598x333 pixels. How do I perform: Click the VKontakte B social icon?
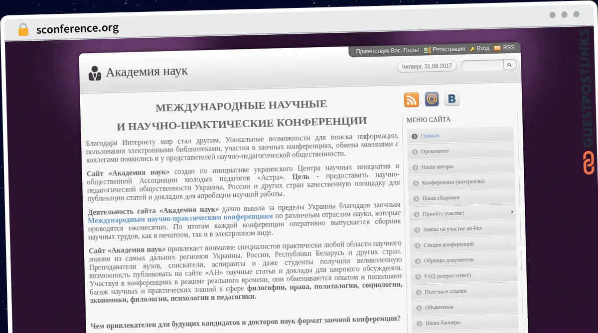[451, 99]
